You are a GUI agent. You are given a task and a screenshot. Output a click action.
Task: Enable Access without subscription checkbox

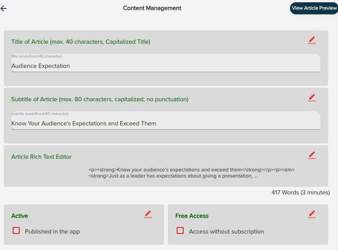tap(180, 230)
